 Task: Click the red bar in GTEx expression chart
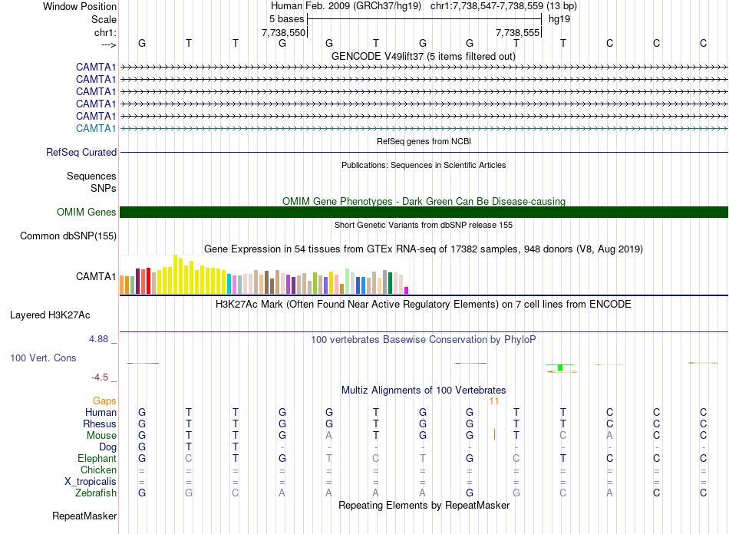pyautogui.click(x=148, y=281)
